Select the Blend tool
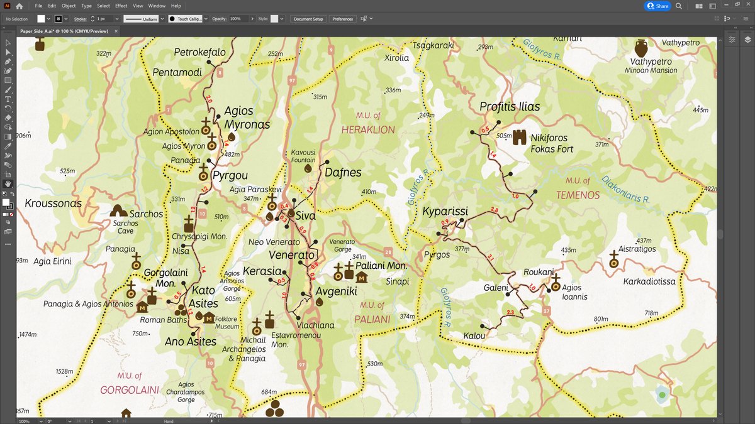755x424 pixels. click(8, 165)
